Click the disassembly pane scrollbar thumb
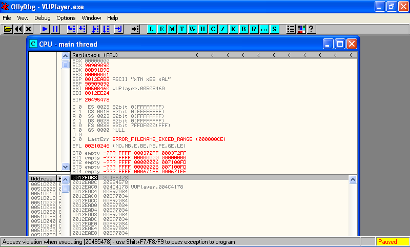 pyautogui.click(x=66, y=65)
